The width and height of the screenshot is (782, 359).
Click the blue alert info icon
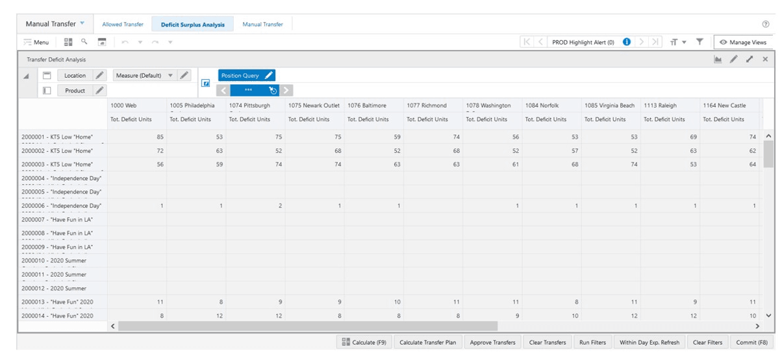[x=627, y=41]
